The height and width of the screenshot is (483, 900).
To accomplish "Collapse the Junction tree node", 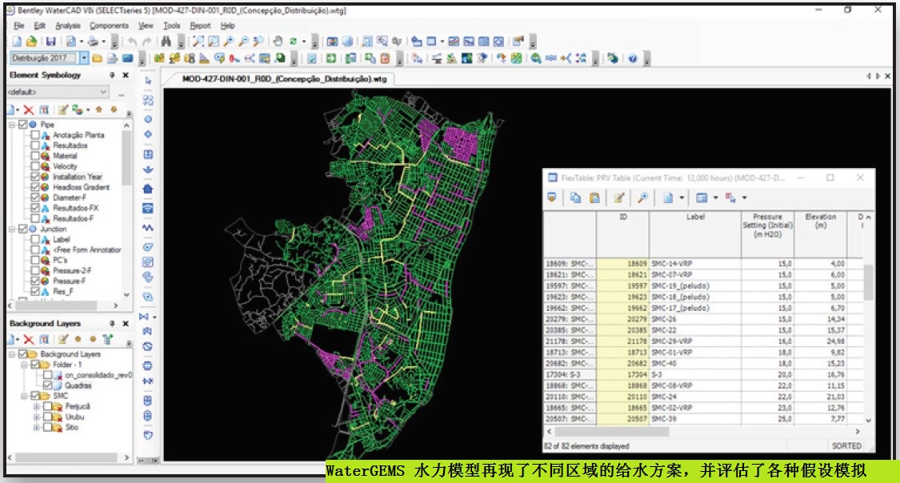I will (x=12, y=229).
